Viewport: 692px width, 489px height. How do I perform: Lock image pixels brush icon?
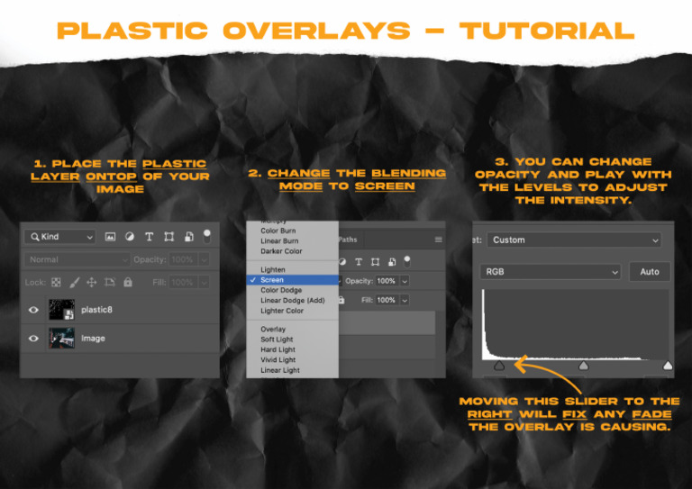coord(75,282)
